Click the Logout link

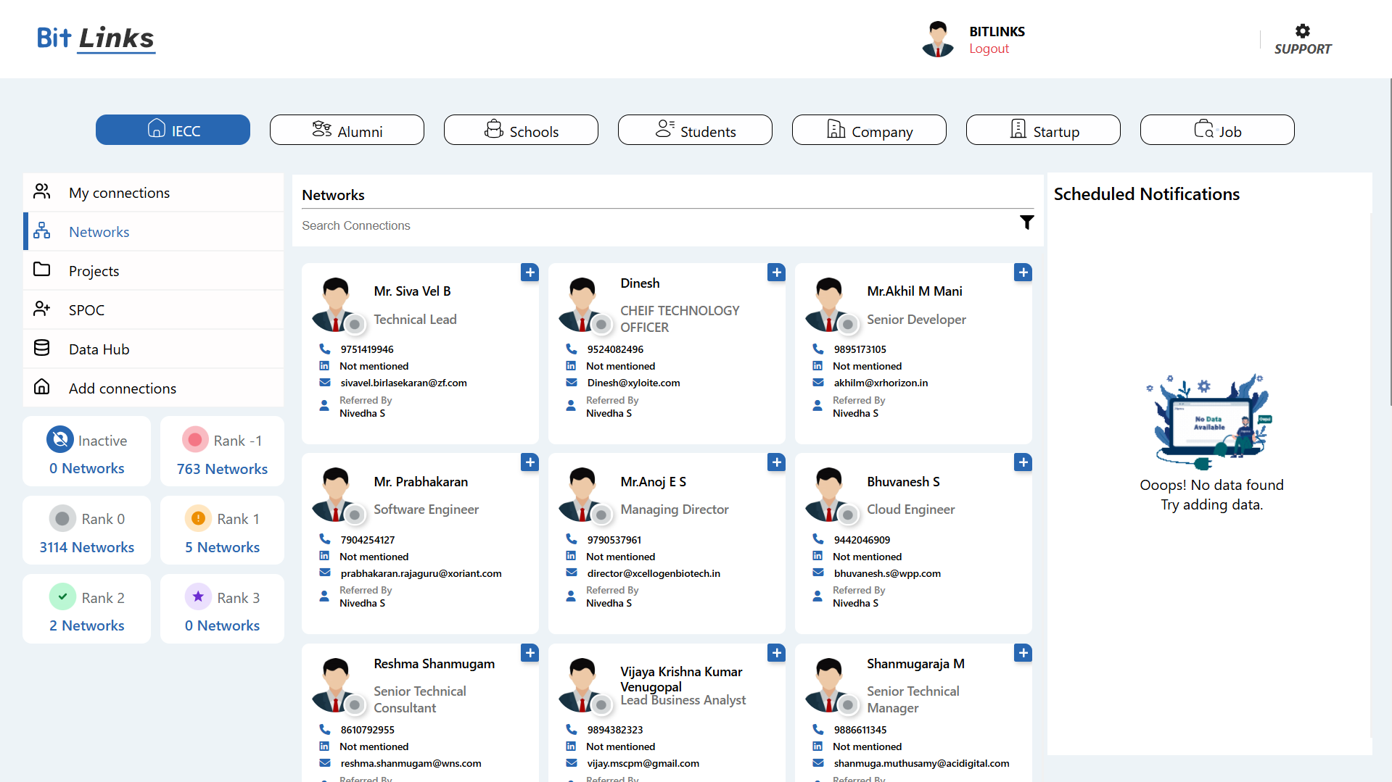pos(989,49)
